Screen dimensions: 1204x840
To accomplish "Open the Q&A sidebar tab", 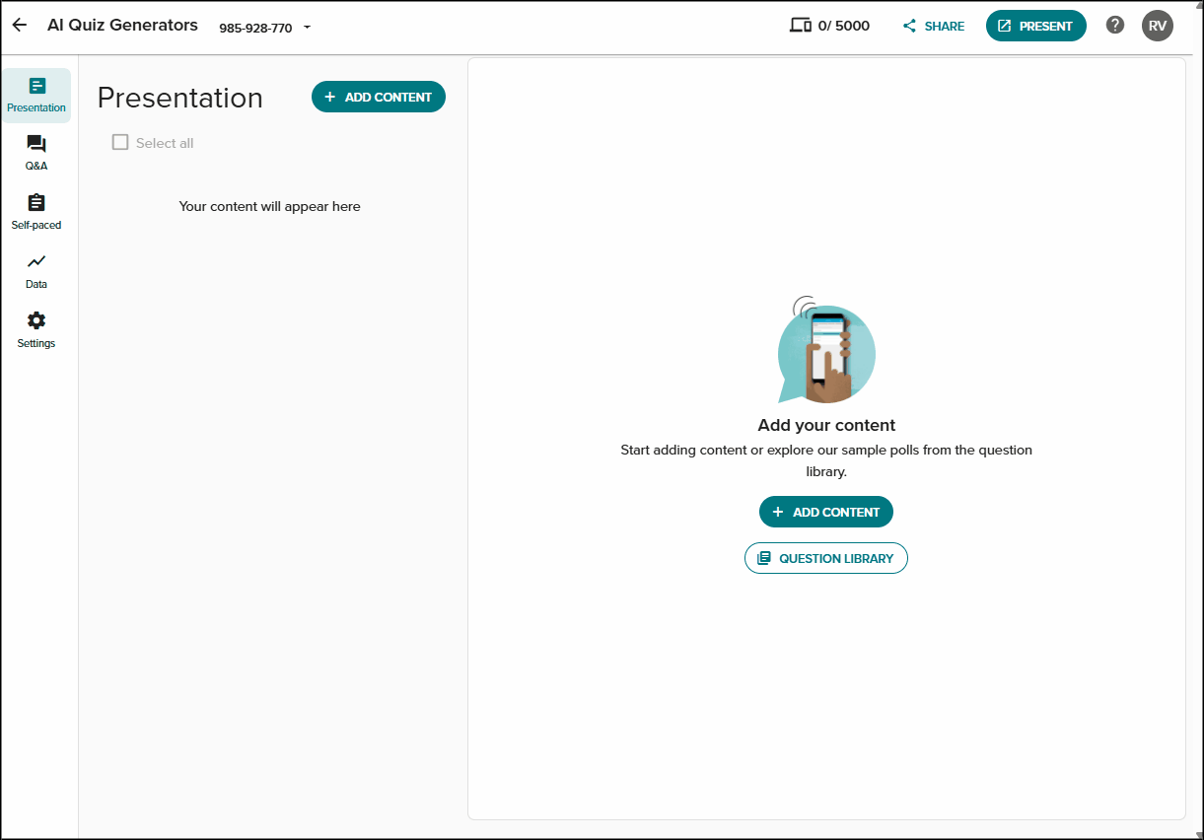I will (36, 153).
